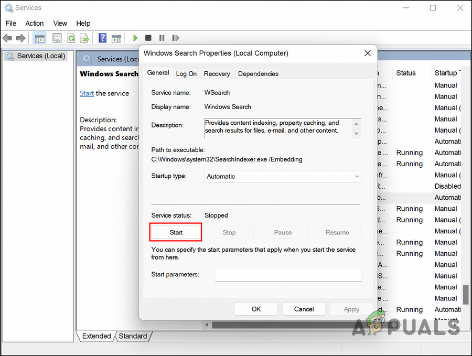The width and height of the screenshot is (472, 356).
Task: Click the Stopped service status text
Action: coord(216,215)
